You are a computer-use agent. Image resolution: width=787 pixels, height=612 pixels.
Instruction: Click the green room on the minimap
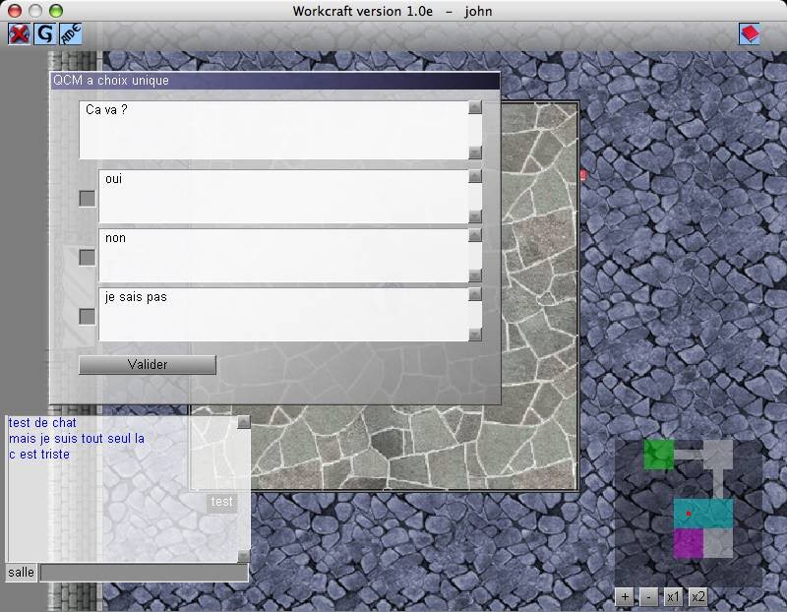[658, 455]
